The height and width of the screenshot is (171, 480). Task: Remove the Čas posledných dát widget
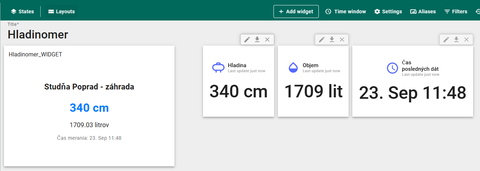[466, 40]
